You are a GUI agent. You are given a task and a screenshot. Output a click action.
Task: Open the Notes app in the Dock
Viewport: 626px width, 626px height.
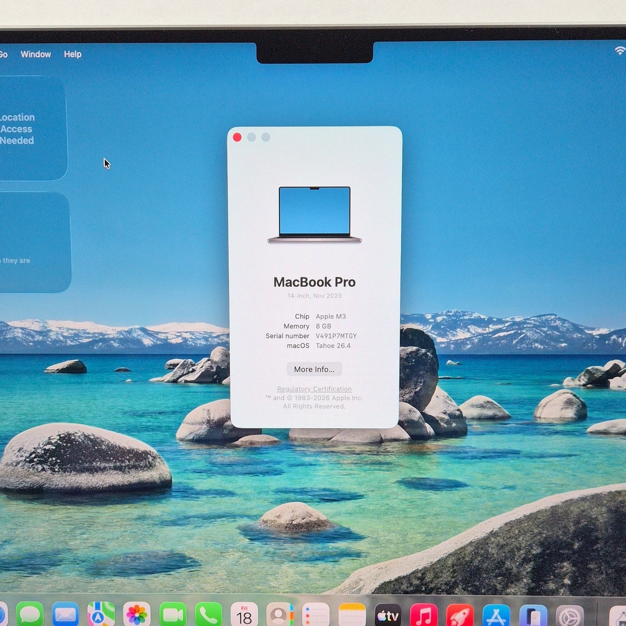[x=352, y=615]
